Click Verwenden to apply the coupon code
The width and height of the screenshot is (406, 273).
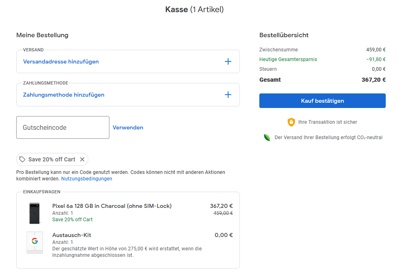click(x=128, y=127)
